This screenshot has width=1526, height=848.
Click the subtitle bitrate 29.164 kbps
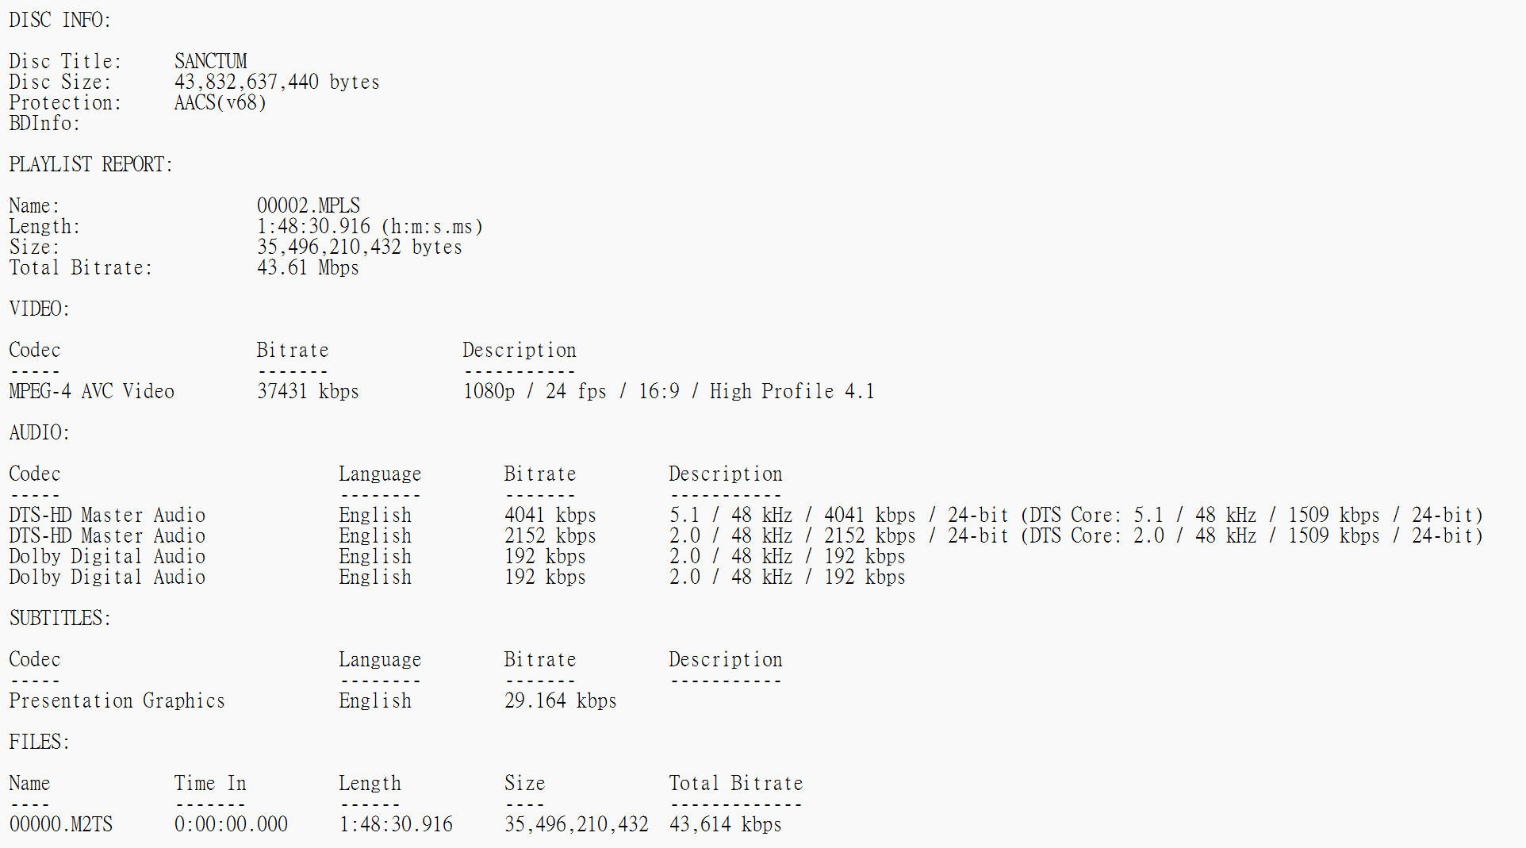(561, 700)
